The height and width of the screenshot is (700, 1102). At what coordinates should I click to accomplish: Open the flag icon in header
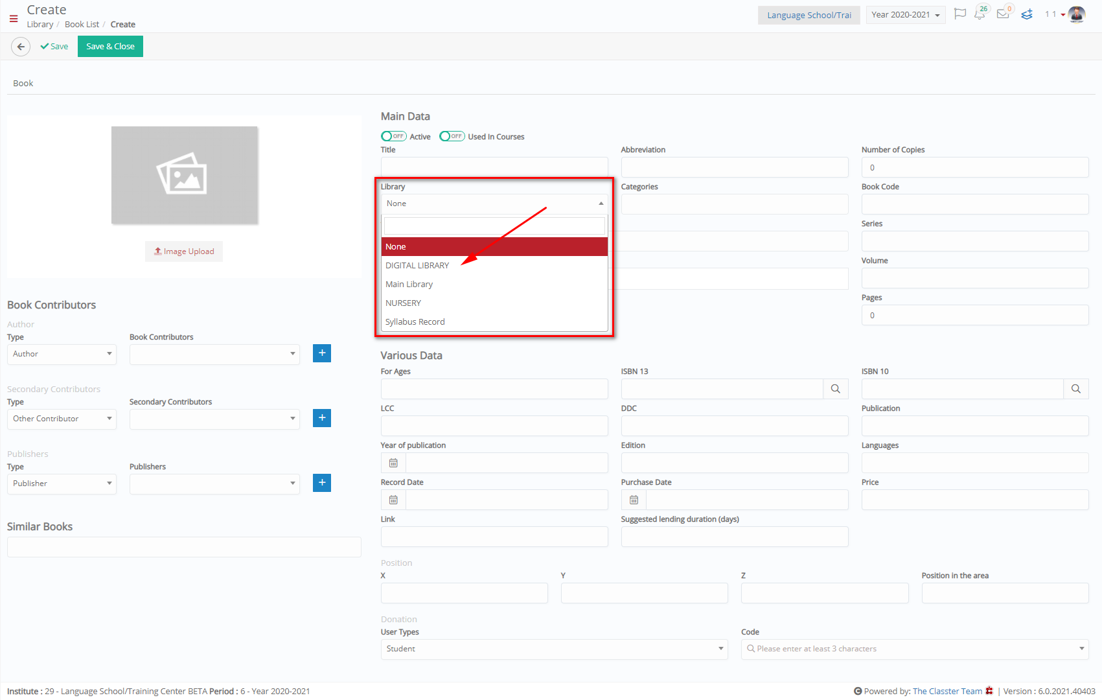pos(960,14)
